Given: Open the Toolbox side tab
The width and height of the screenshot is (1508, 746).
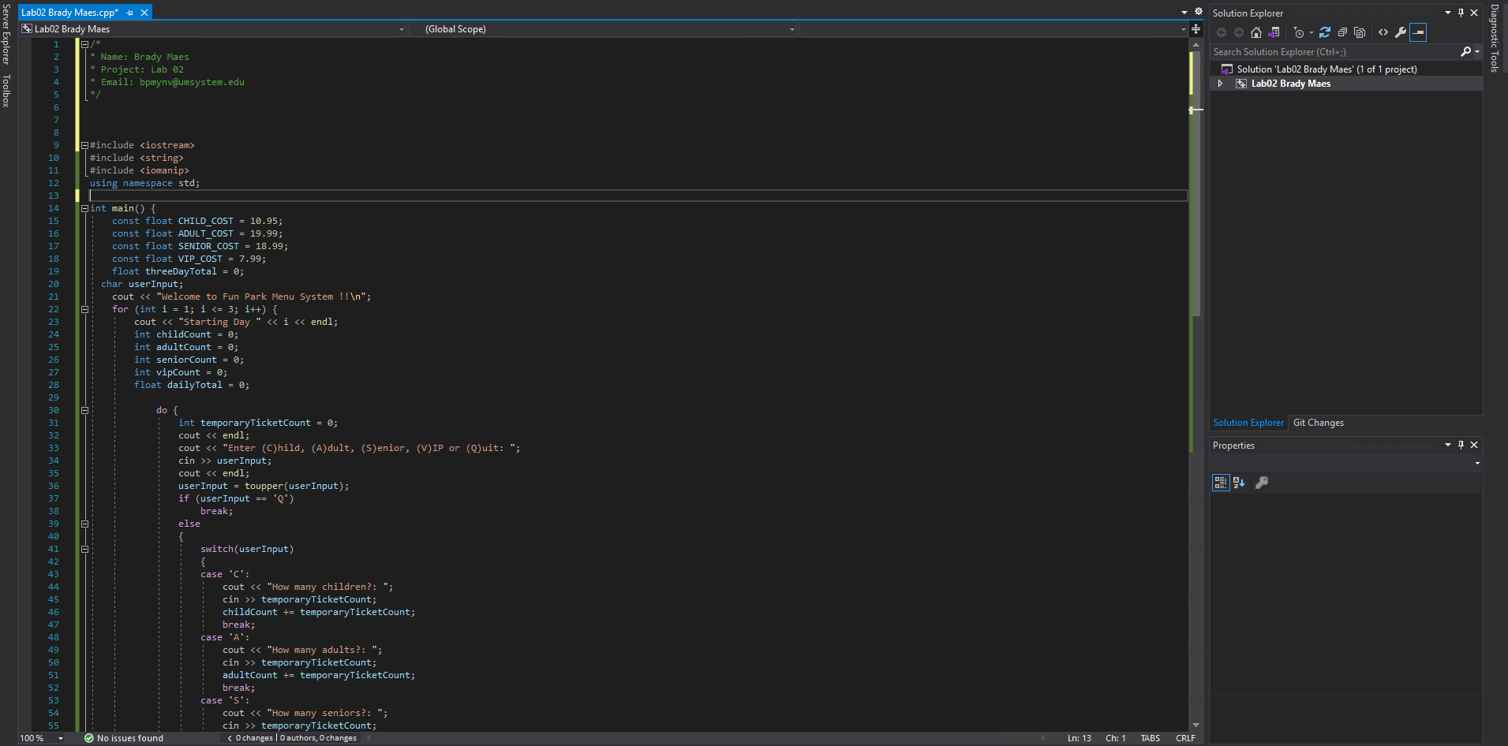Looking at the screenshot, I should tap(6, 91).
